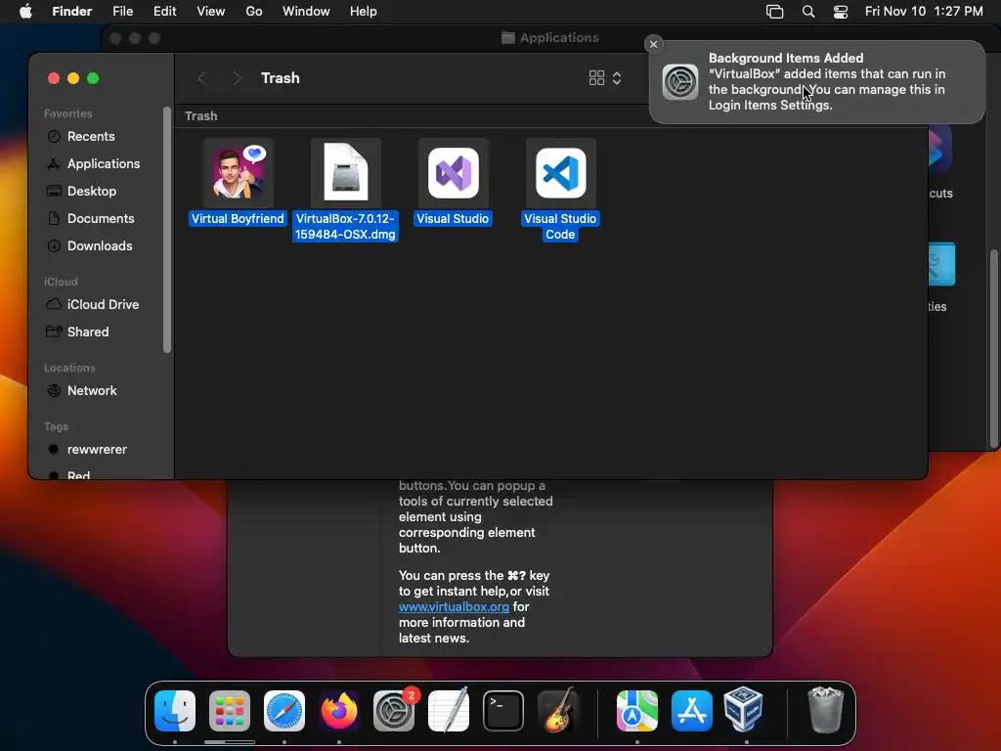Open the Finder menu
Screen dimensions: 1001x751
[x=71, y=12]
